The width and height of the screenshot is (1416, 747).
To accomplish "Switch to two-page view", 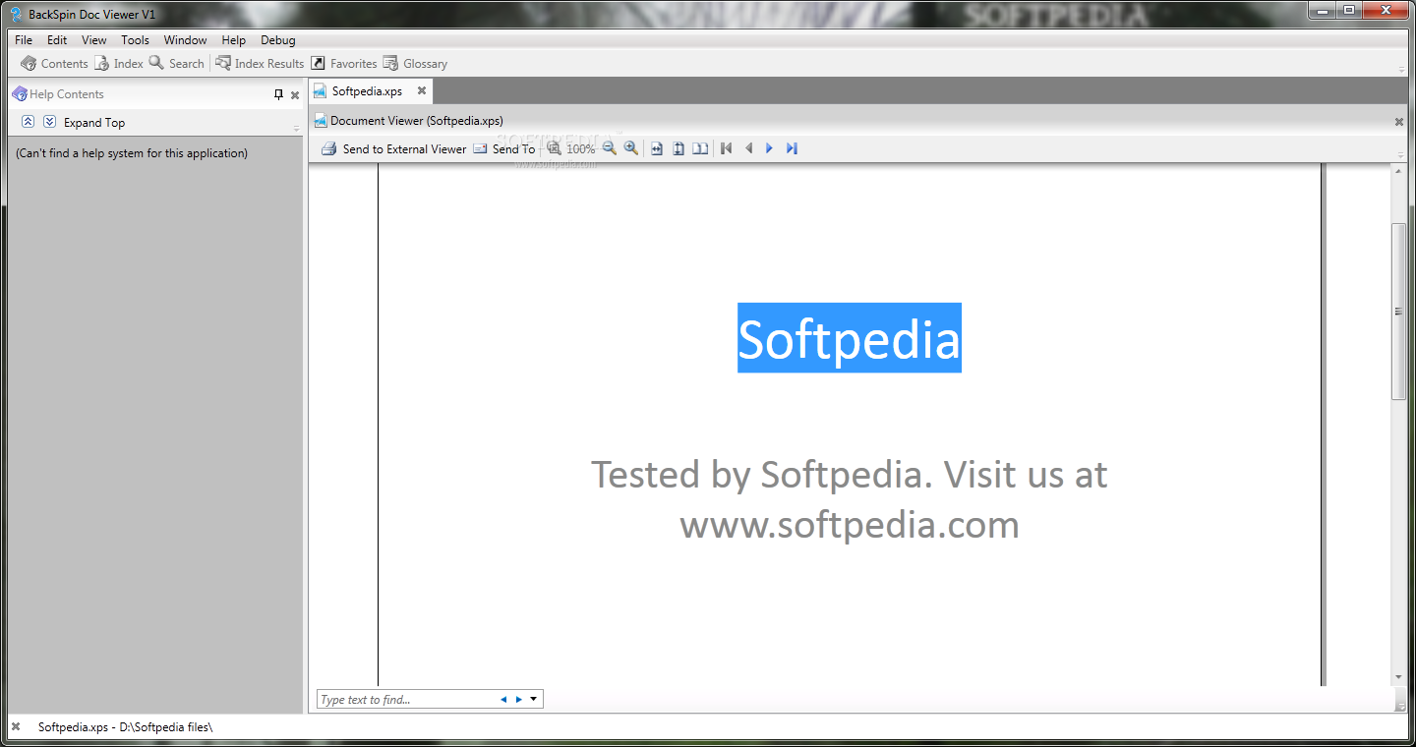I will (700, 148).
